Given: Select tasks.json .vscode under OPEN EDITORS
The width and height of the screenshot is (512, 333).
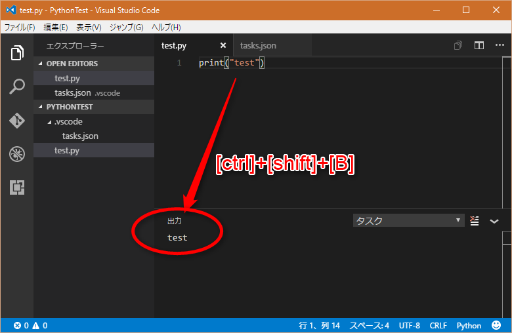Looking at the screenshot, I should 94,93.
